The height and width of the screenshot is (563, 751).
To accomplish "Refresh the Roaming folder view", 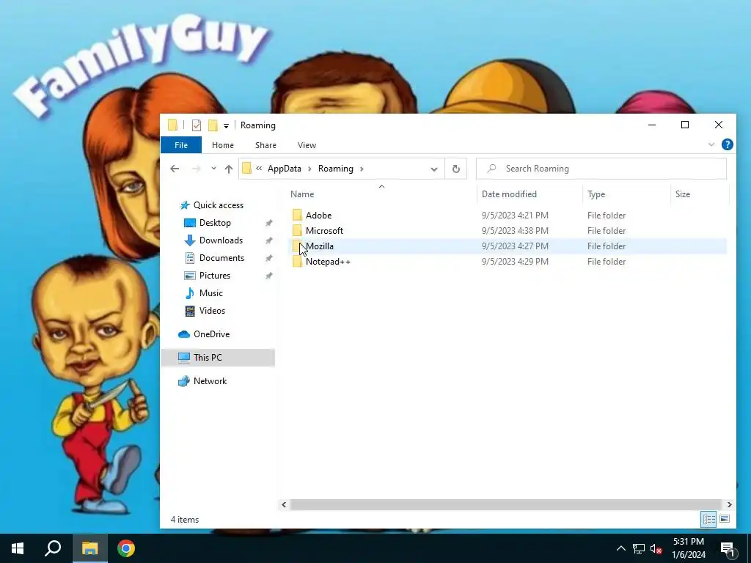I will pos(456,169).
